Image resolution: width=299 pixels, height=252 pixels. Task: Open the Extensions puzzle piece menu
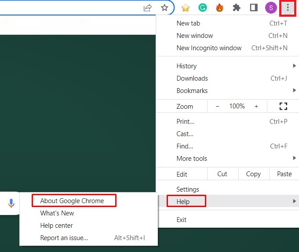point(237,8)
